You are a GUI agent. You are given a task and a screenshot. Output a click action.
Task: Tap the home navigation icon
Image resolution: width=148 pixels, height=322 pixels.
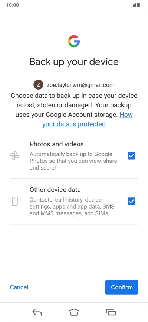tap(74, 312)
